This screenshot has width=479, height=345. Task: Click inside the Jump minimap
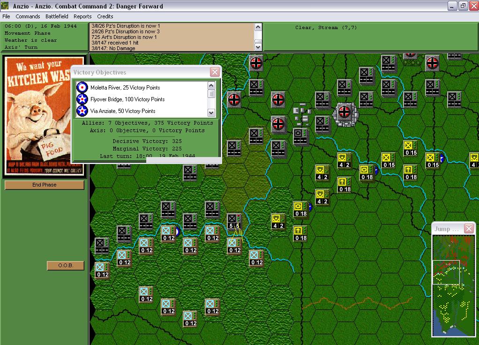coord(453,285)
